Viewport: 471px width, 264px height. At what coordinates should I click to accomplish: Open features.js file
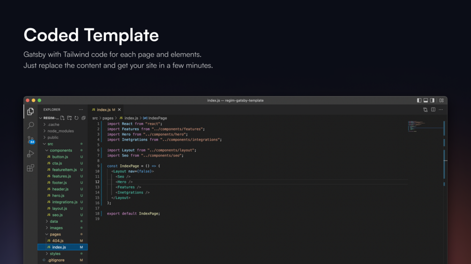pos(62,176)
